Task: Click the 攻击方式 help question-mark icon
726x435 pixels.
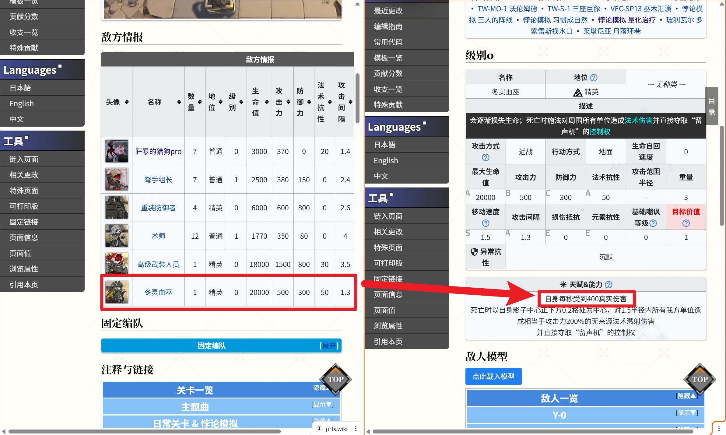Action: 486,157
